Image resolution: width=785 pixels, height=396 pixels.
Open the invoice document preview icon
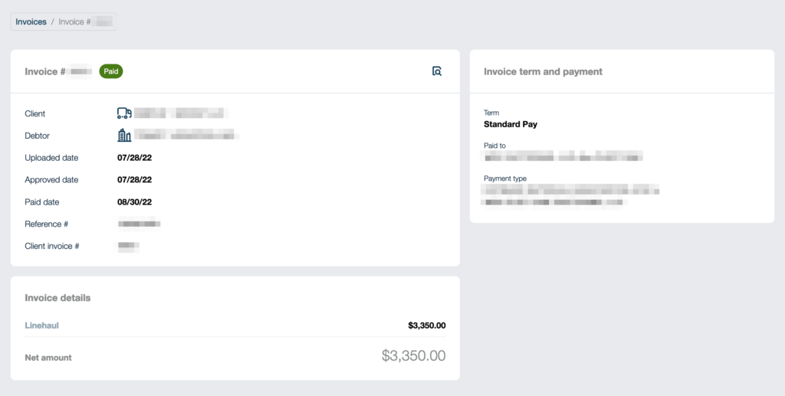(x=436, y=71)
